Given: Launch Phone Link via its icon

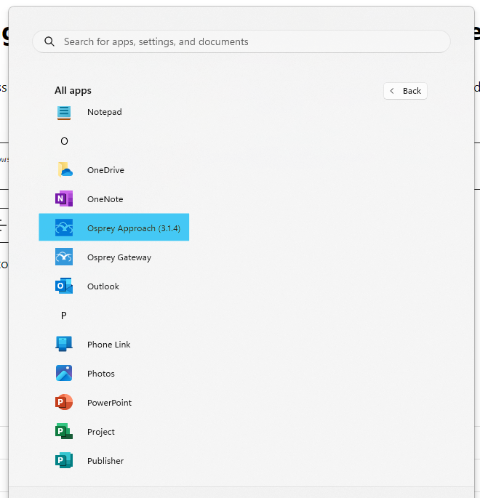Looking at the screenshot, I should [64, 344].
